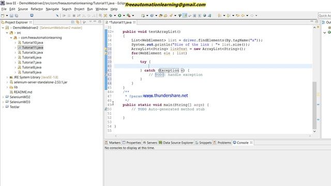The width and height of the screenshot is (331, 186).
Task: Open the Window menu
Action: click(101, 9)
